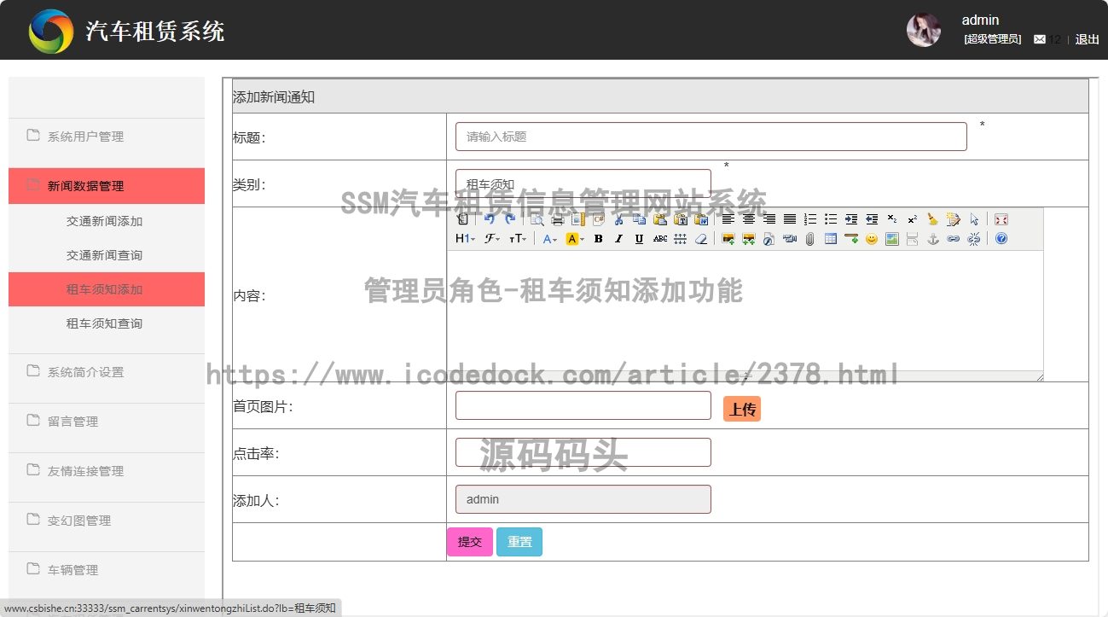Paste from Word icon in editor

(701, 219)
